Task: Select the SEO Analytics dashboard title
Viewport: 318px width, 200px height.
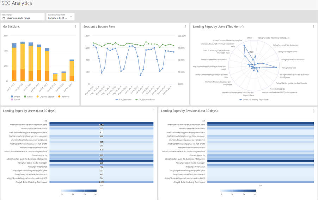Action: click(x=17, y=3)
